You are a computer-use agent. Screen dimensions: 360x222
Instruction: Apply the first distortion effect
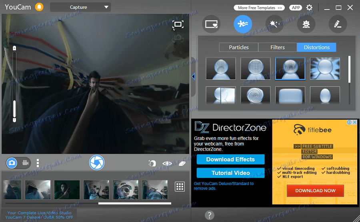pyautogui.click(x=221, y=69)
